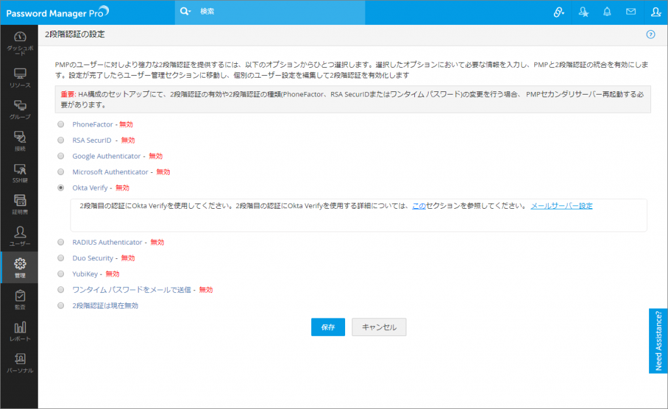Click the YubiKey label text
Screen dimensions: 668x409
(x=85, y=274)
